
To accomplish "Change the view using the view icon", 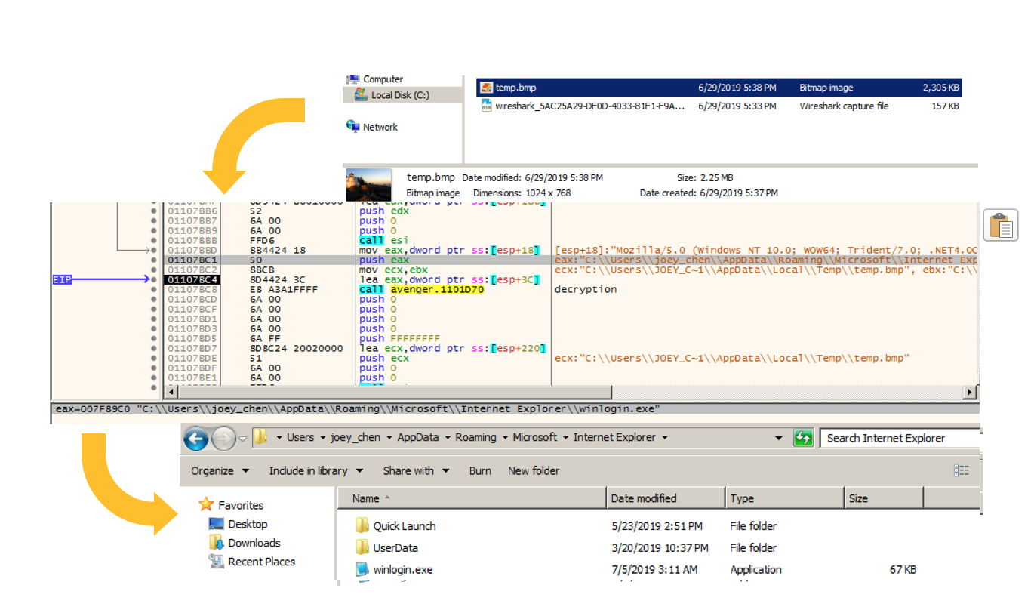I will click(x=961, y=470).
